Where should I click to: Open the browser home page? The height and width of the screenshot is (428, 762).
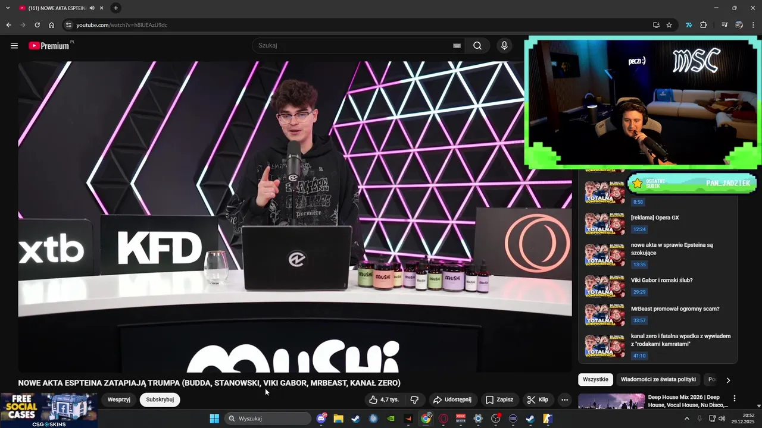(x=52, y=25)
